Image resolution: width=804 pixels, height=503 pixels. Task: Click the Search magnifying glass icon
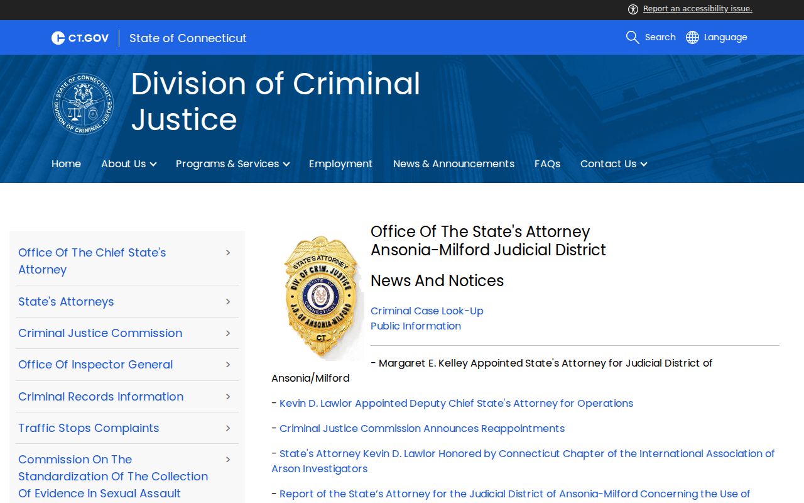pyautogui.click(x=633, y=37)
